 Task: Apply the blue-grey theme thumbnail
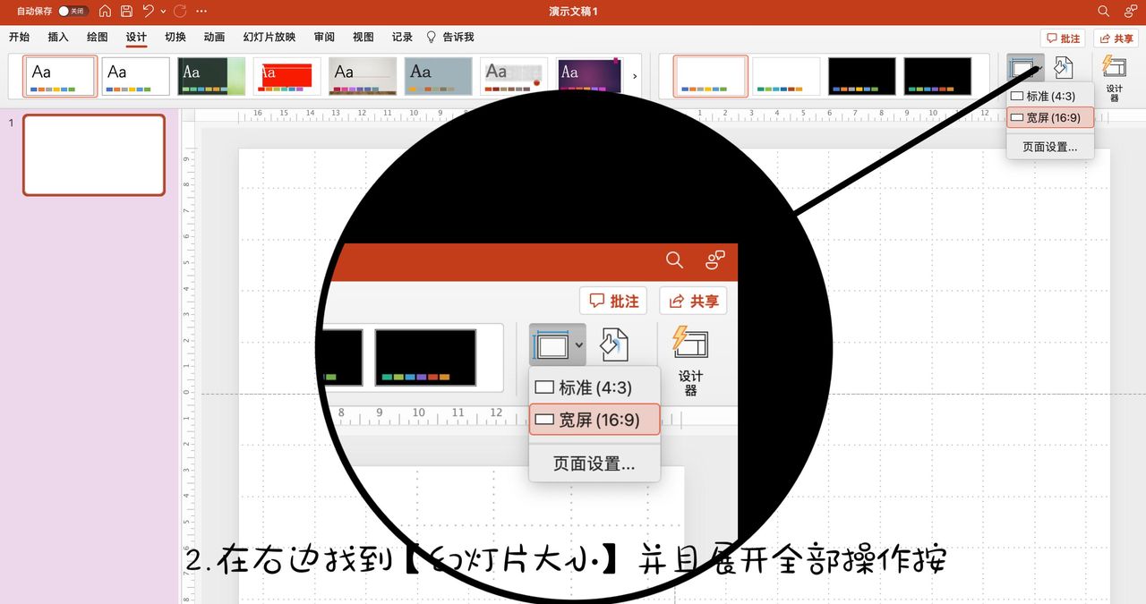pyautogui.click(x=438, y=76)
